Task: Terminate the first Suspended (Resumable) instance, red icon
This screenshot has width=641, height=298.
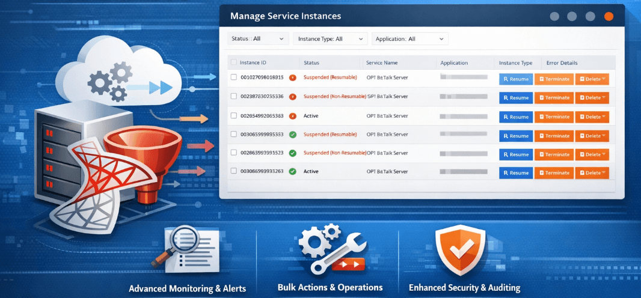Action: pyautogui.click(x=554, y=79)
